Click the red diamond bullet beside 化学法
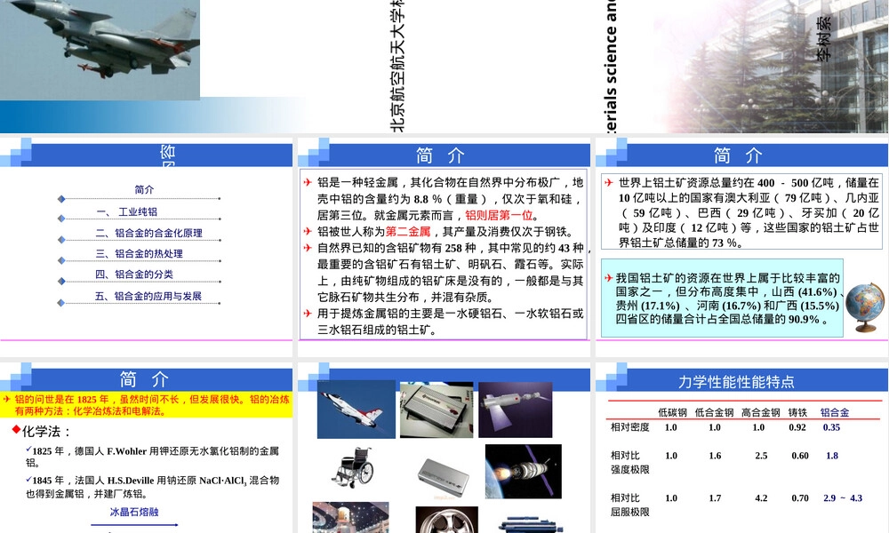The height and width of the screenshot is (533, 889). click(16, 430)
